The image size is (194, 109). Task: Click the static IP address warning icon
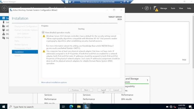coord(44,51)
